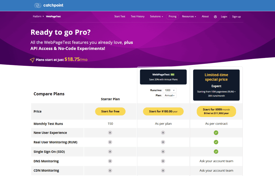Click the New User Experience row label
Image resolution: width=275 pixels, height=176 pixels.
50,133
